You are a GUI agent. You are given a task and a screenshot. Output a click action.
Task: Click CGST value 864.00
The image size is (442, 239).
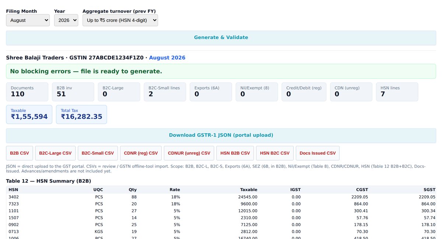tap(361, 204)
